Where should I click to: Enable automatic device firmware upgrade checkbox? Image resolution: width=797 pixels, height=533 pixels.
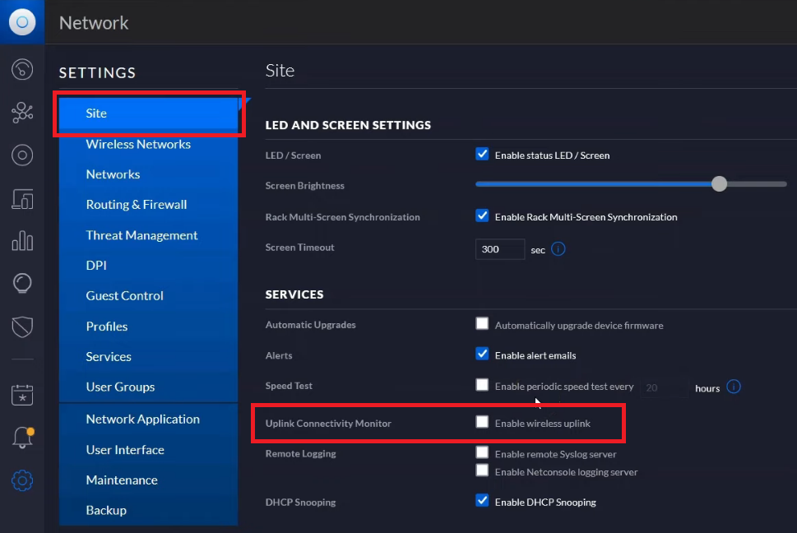click(482, 323)
